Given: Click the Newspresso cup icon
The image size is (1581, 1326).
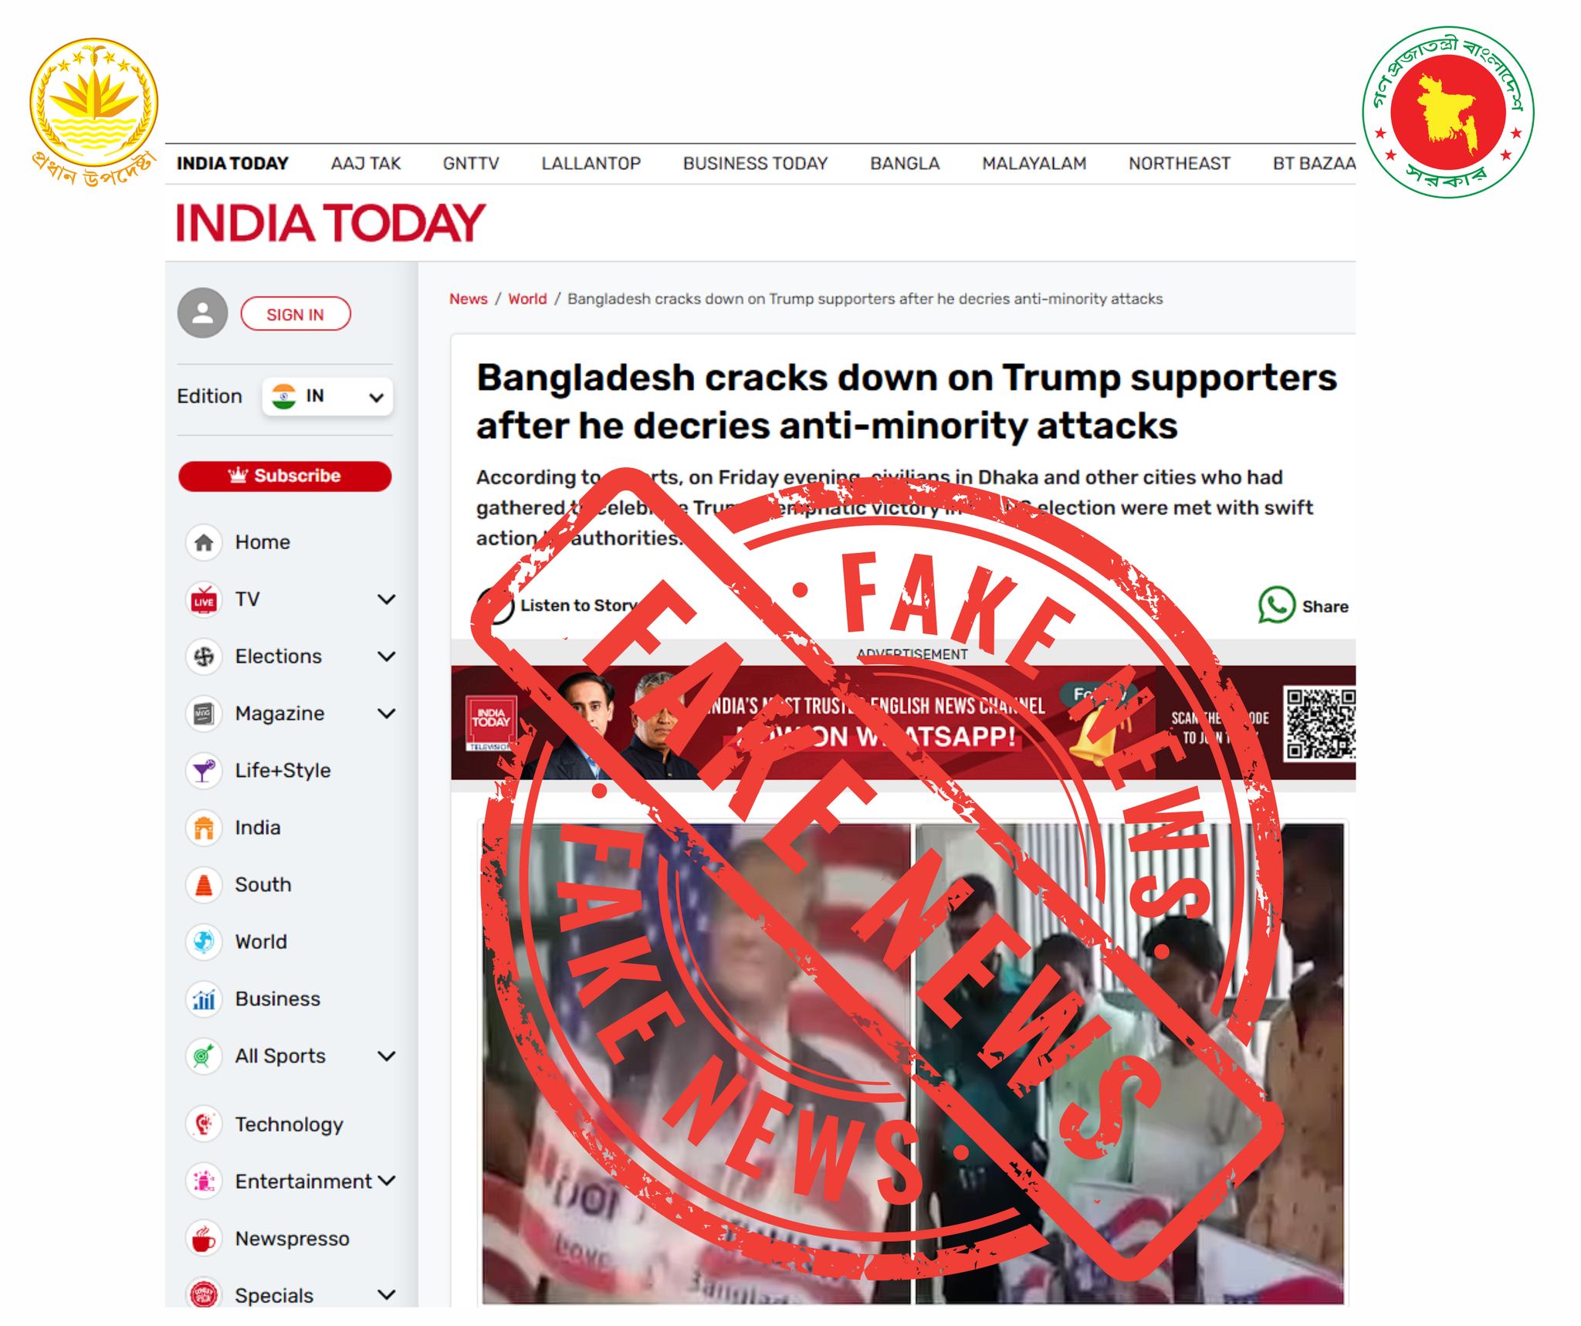Looking at the screenshot, I should tap(204, 1239).
